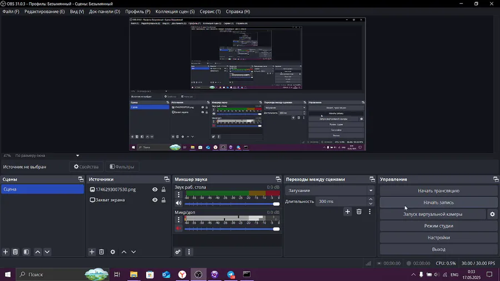Hide the 1746293007530.png source
The width and height of the screenshot is (500, 281).
155,189
